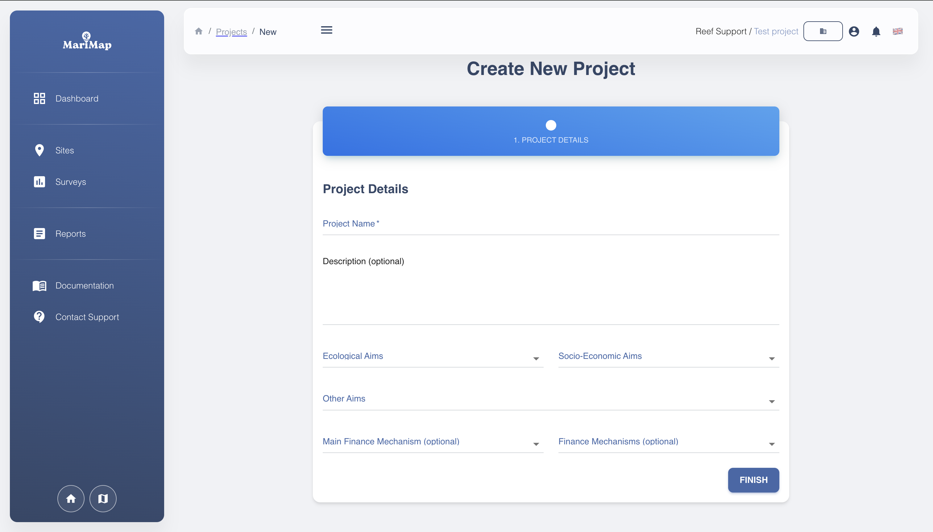Open Surveys via the bar chart icon
The width and height of the screenshot is (933, 532).
tap(39, 181)
